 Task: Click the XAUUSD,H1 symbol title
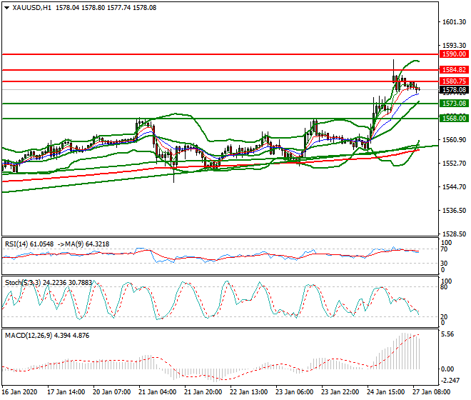(x=31, y=8)
